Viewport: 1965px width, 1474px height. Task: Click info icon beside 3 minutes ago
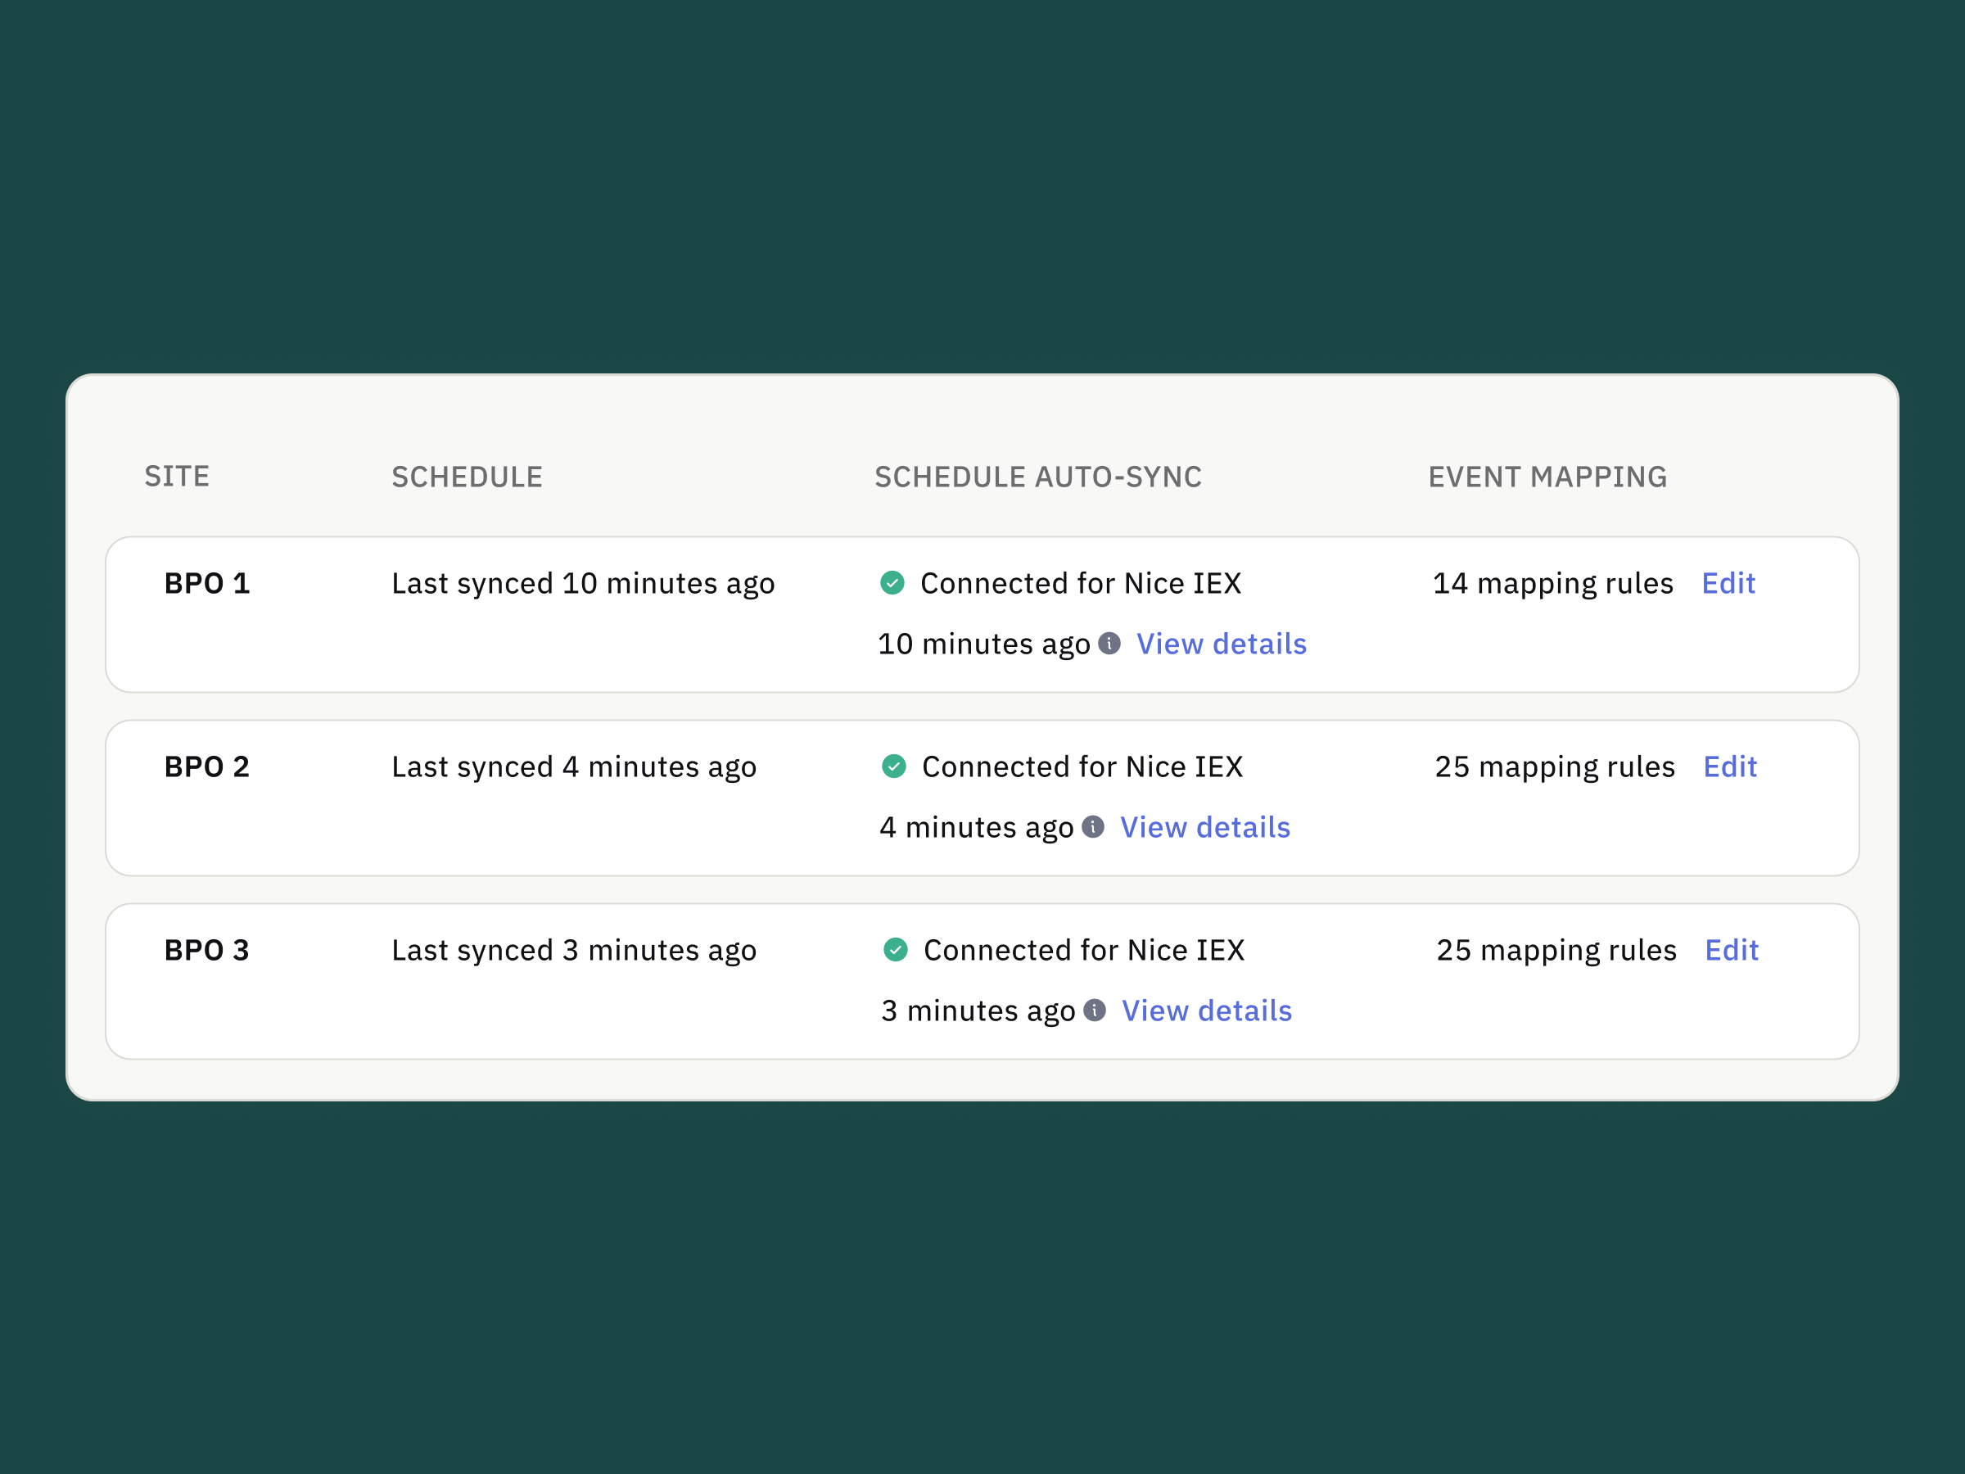pyautogui.click(x=1095, y=1011)
